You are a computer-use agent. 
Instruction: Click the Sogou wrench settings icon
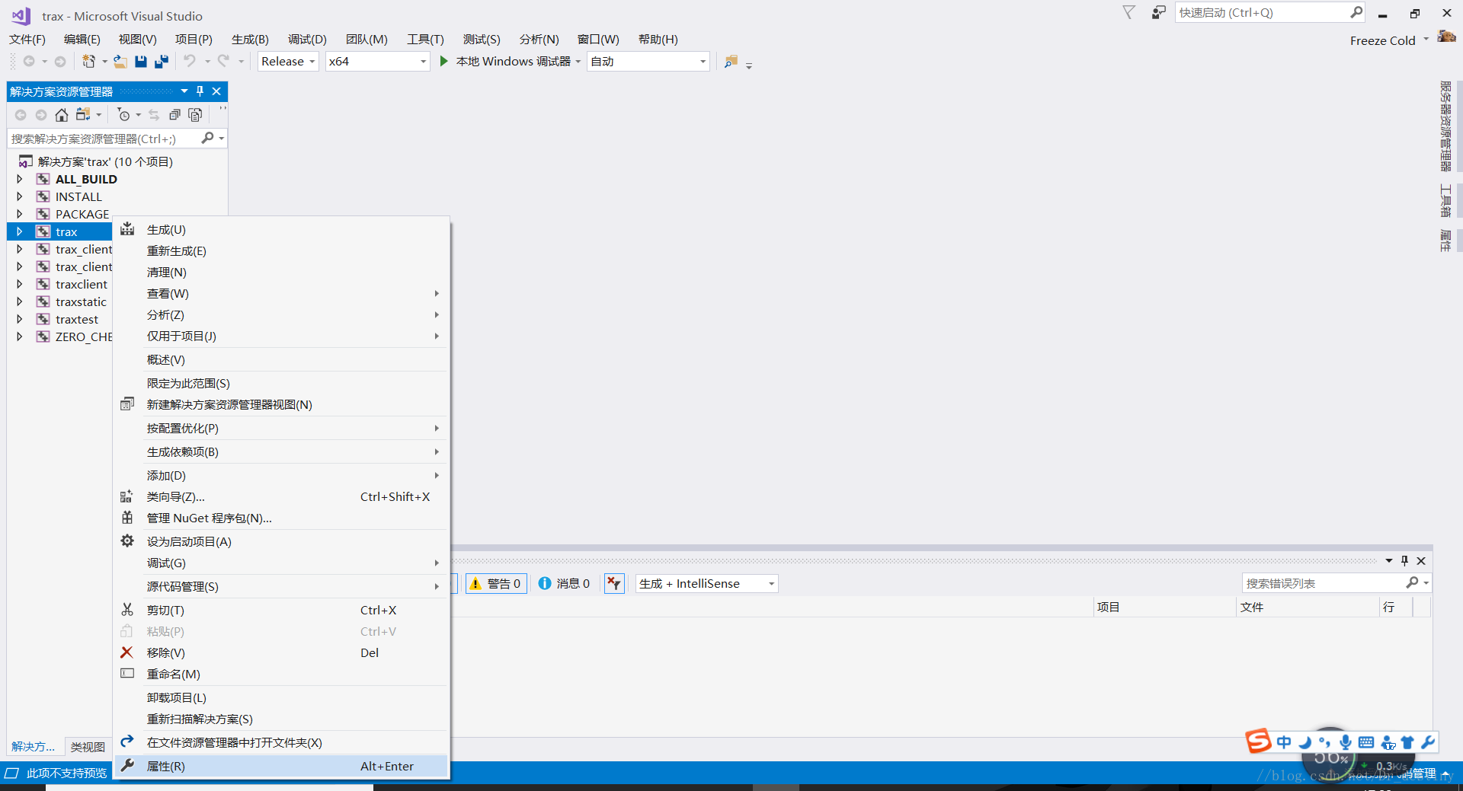tap(1428, 742)
